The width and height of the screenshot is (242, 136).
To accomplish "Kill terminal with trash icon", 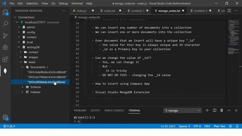I will tap(222, 110).
